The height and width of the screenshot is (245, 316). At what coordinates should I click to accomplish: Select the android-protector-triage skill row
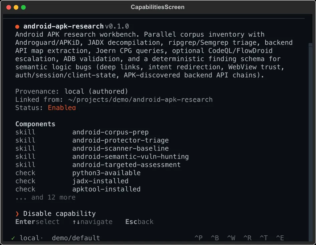(x=92, y=140)
